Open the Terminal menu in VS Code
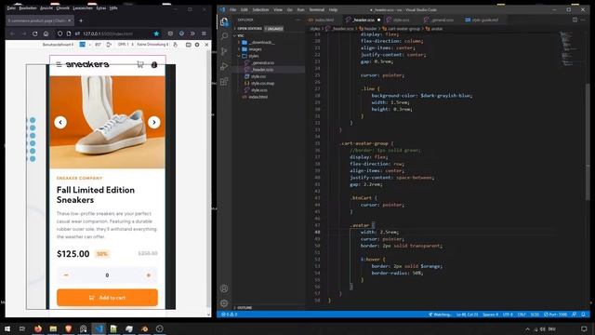 (317, 10)
